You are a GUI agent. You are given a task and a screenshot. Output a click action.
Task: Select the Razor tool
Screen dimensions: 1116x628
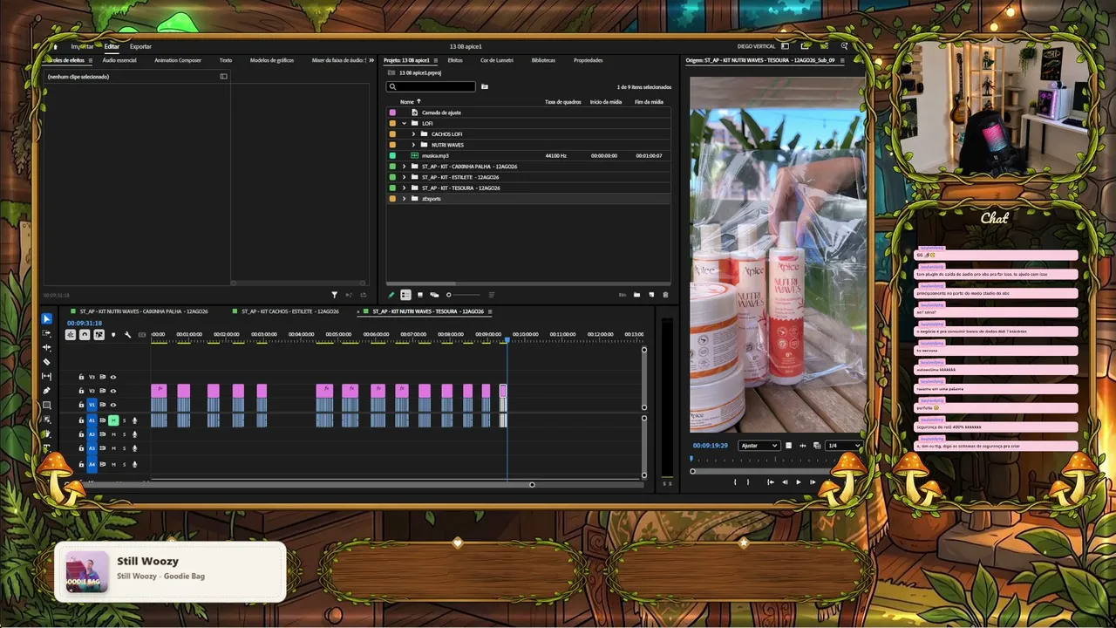(47, 362)
